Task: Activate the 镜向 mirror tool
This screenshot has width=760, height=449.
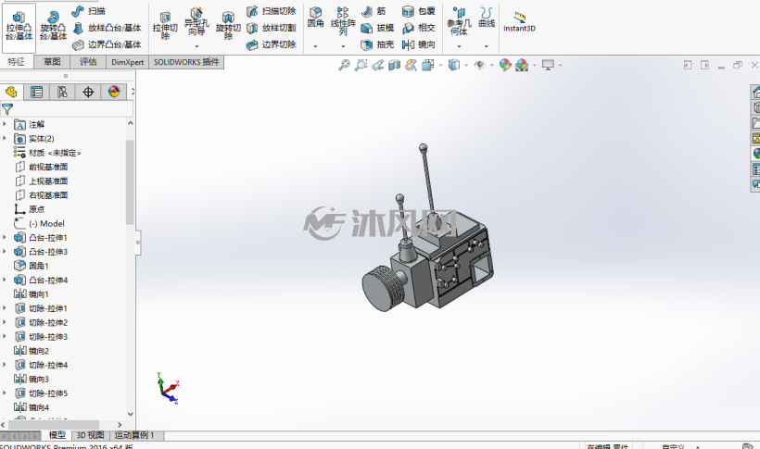Action: tap(419, 44)
